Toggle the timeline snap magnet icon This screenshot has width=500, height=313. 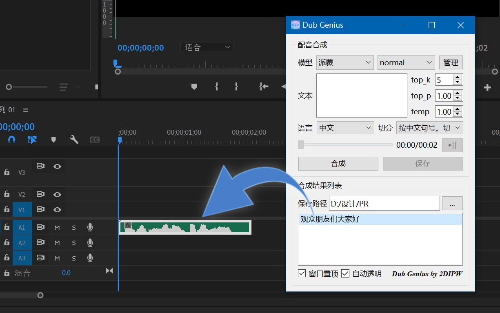(x=11, y=140)
